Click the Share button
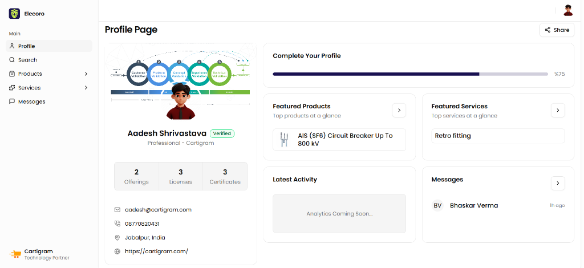The width and height of the screenshot is (584, 268). click(x=557, y=30)
